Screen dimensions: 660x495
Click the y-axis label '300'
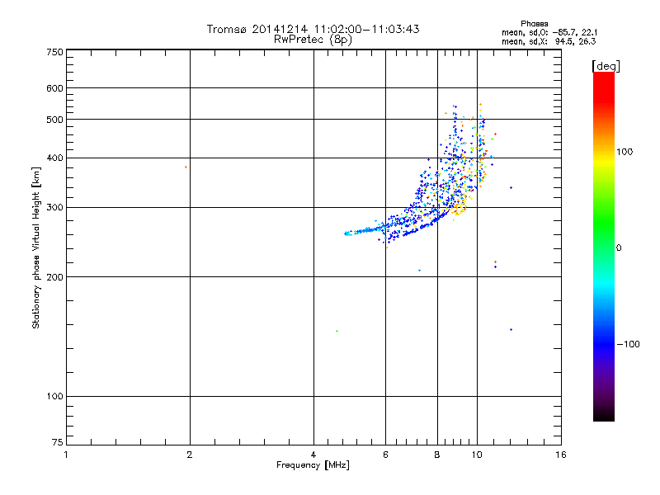(x=54, y=208)
